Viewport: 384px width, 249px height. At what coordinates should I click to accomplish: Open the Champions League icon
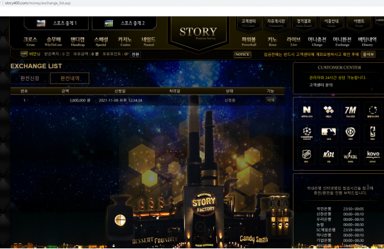point(306,133)
